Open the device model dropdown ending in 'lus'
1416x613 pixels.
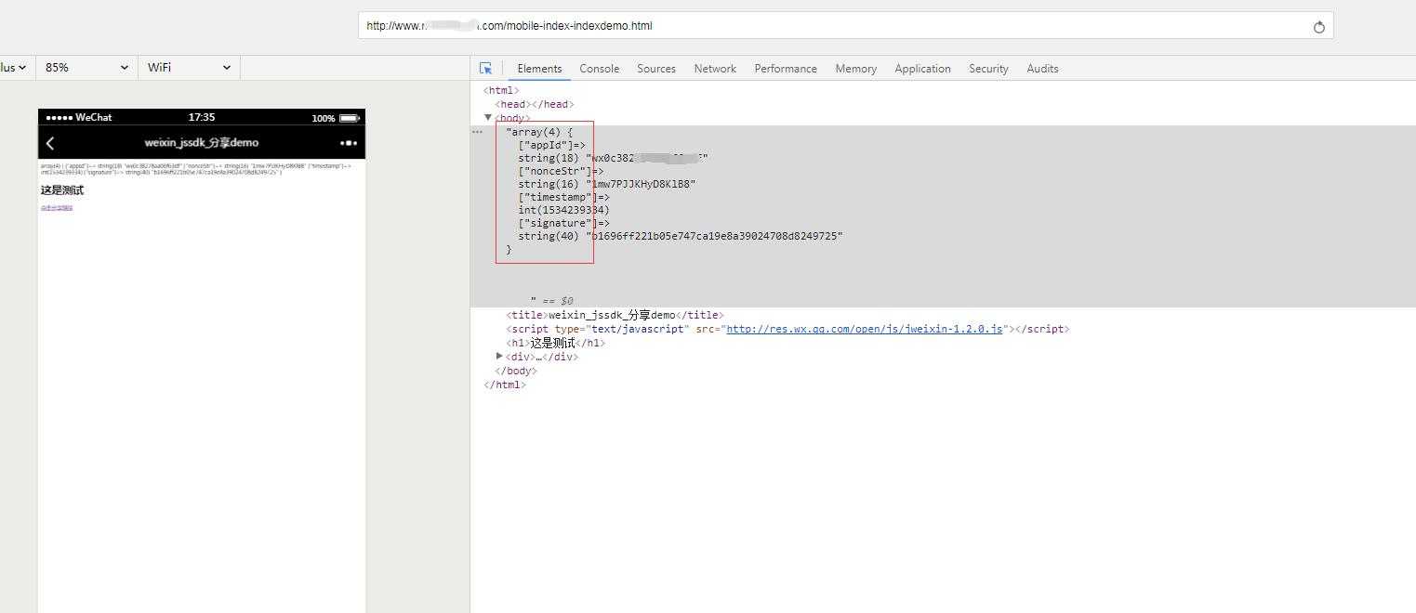(x=17, y=68)
